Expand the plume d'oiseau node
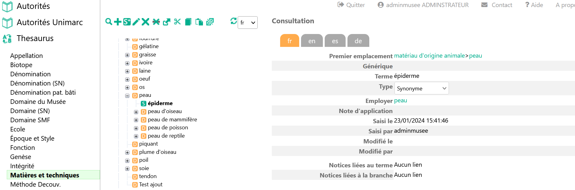Image resolution: width=575 pixels, height=190 pixels. (127, 152)
